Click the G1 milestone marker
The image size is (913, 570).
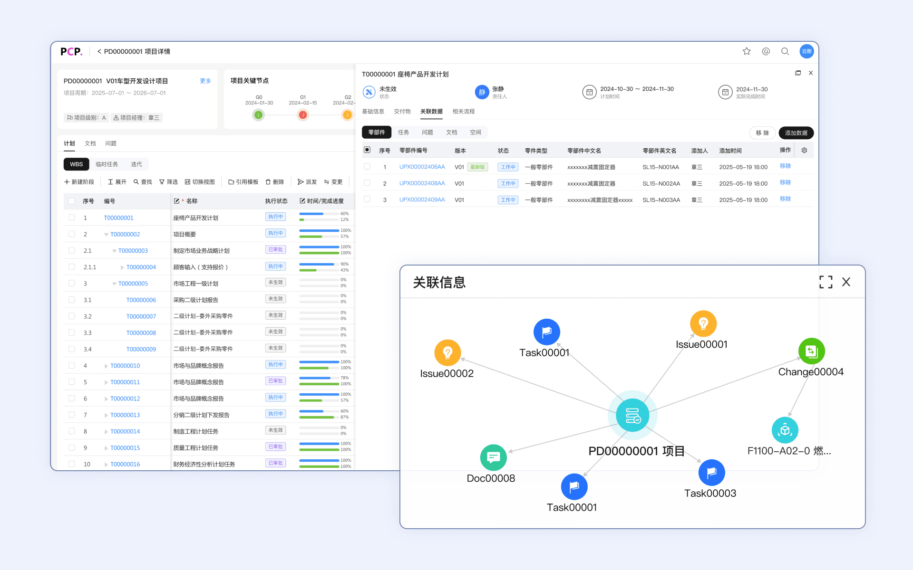[x=303, y=115]
